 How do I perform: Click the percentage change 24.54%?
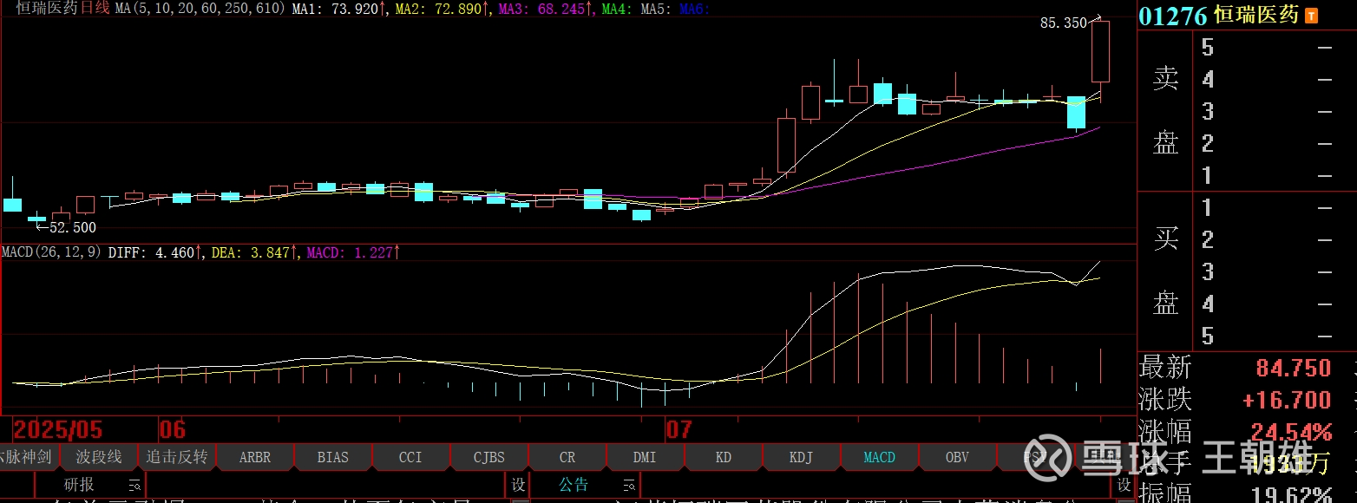(x=1291, y=432)
